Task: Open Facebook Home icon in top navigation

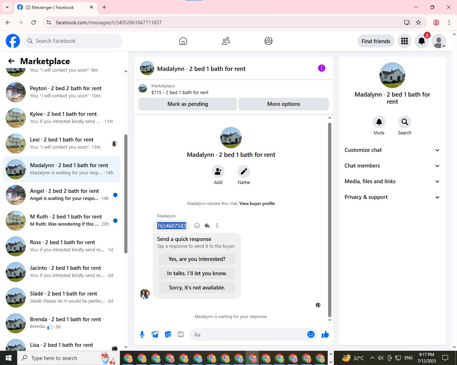Action: (x=183, y=41)
